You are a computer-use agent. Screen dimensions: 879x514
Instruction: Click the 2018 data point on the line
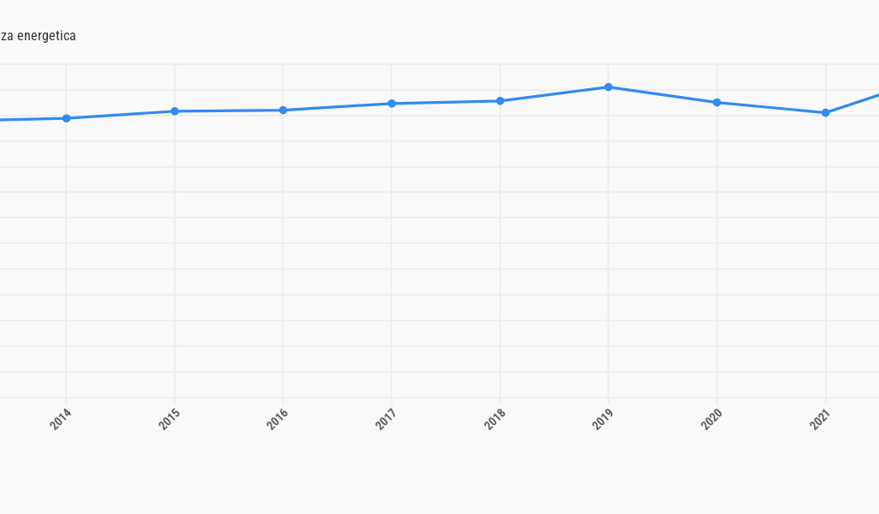coord(500,101)
